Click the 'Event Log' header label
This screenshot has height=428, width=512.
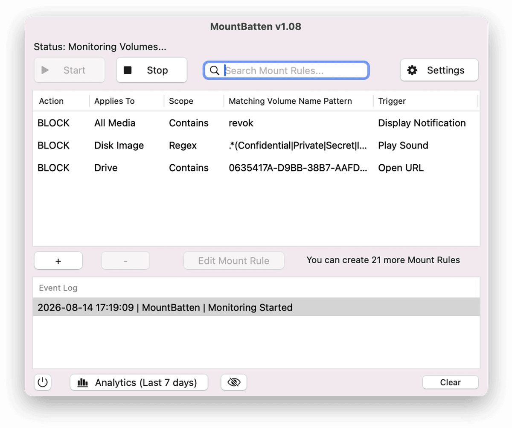coord(58,288)
